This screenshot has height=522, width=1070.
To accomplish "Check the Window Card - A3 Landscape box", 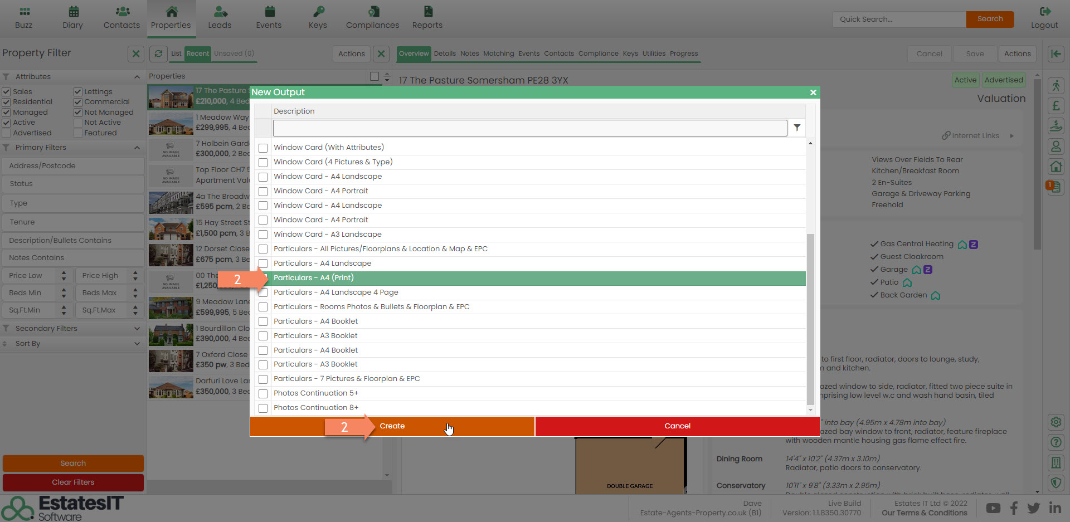I will point(263,235).
